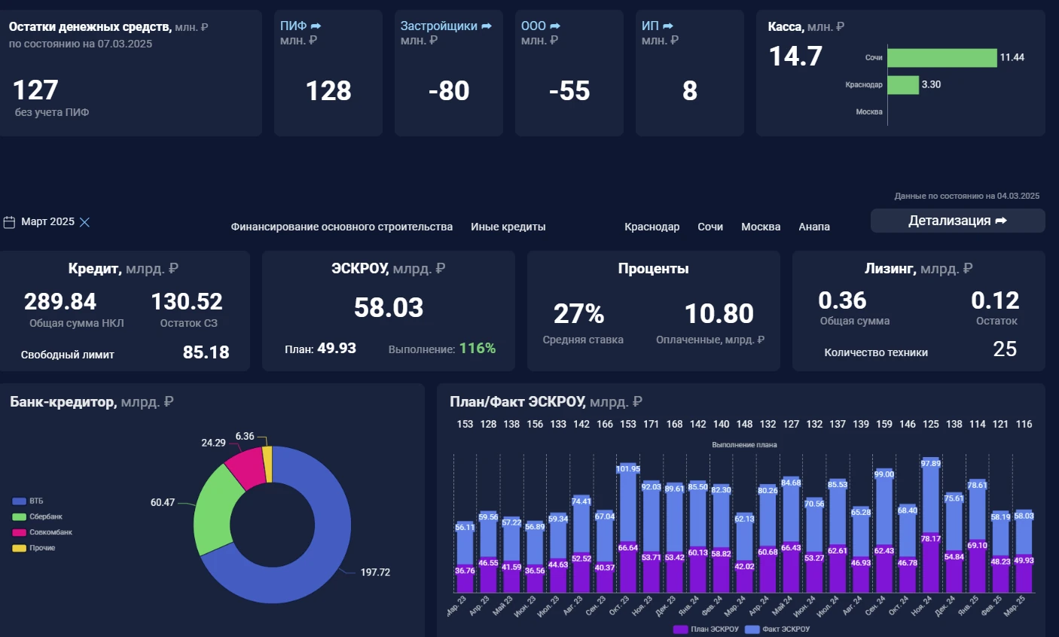Click the cash balance value 127
The image size is (1059, 637).
click(x=35, y=90)
